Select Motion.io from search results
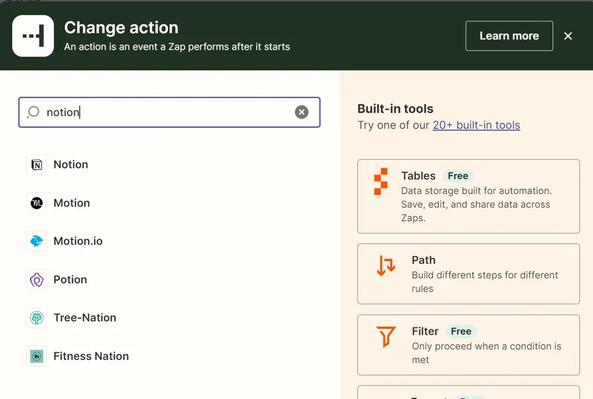This screenshot has width=593, height=399. click(78, 241)
